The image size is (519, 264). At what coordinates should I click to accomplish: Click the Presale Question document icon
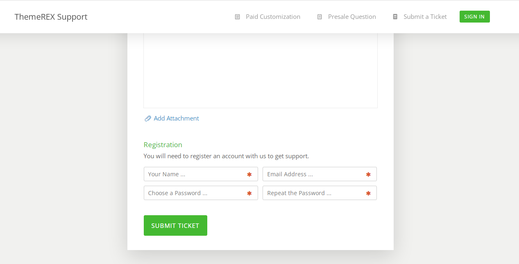pos(320,17)
